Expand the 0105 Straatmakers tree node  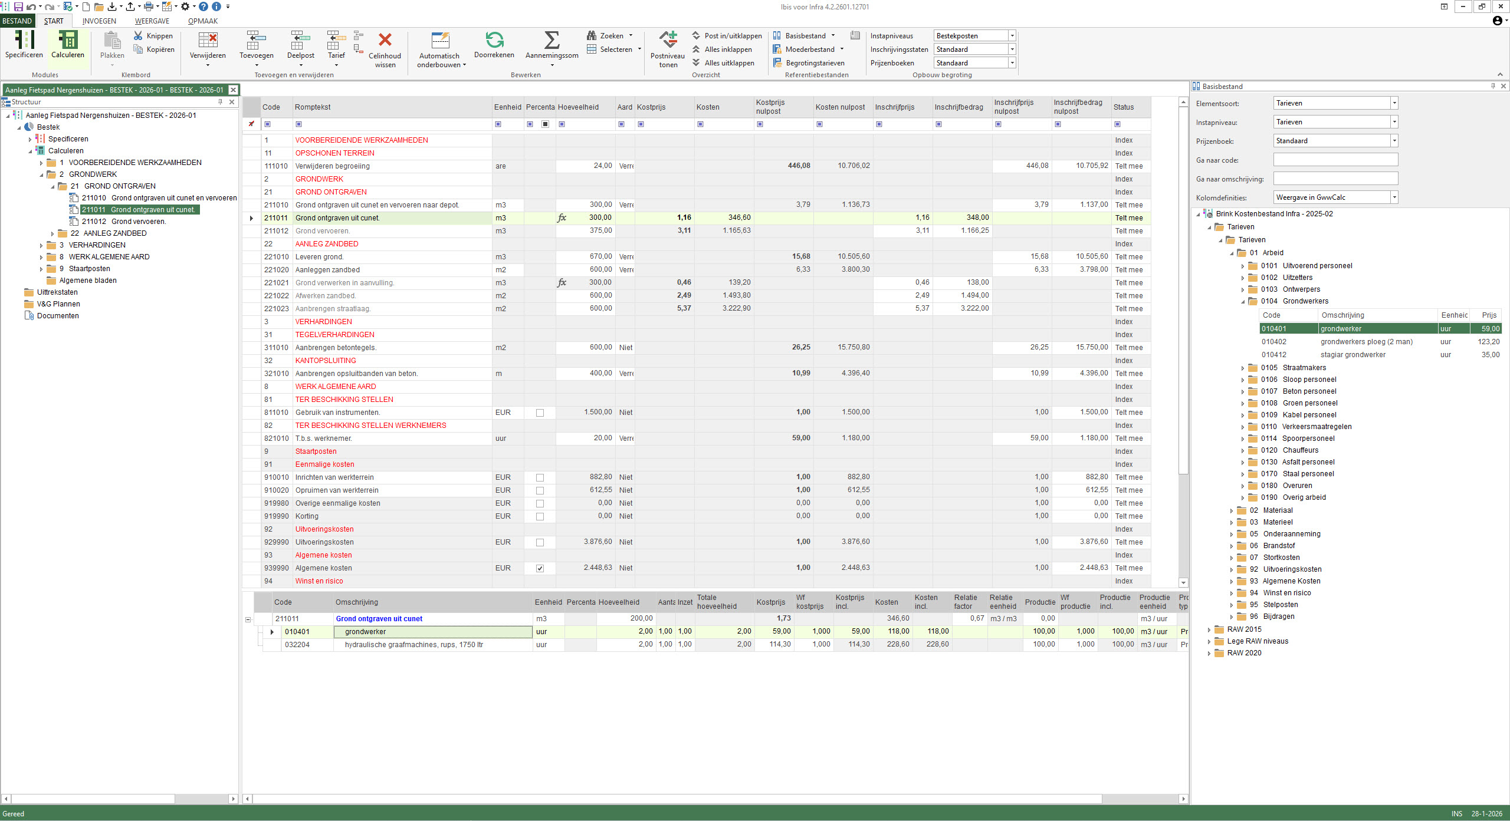point(1243,367)
